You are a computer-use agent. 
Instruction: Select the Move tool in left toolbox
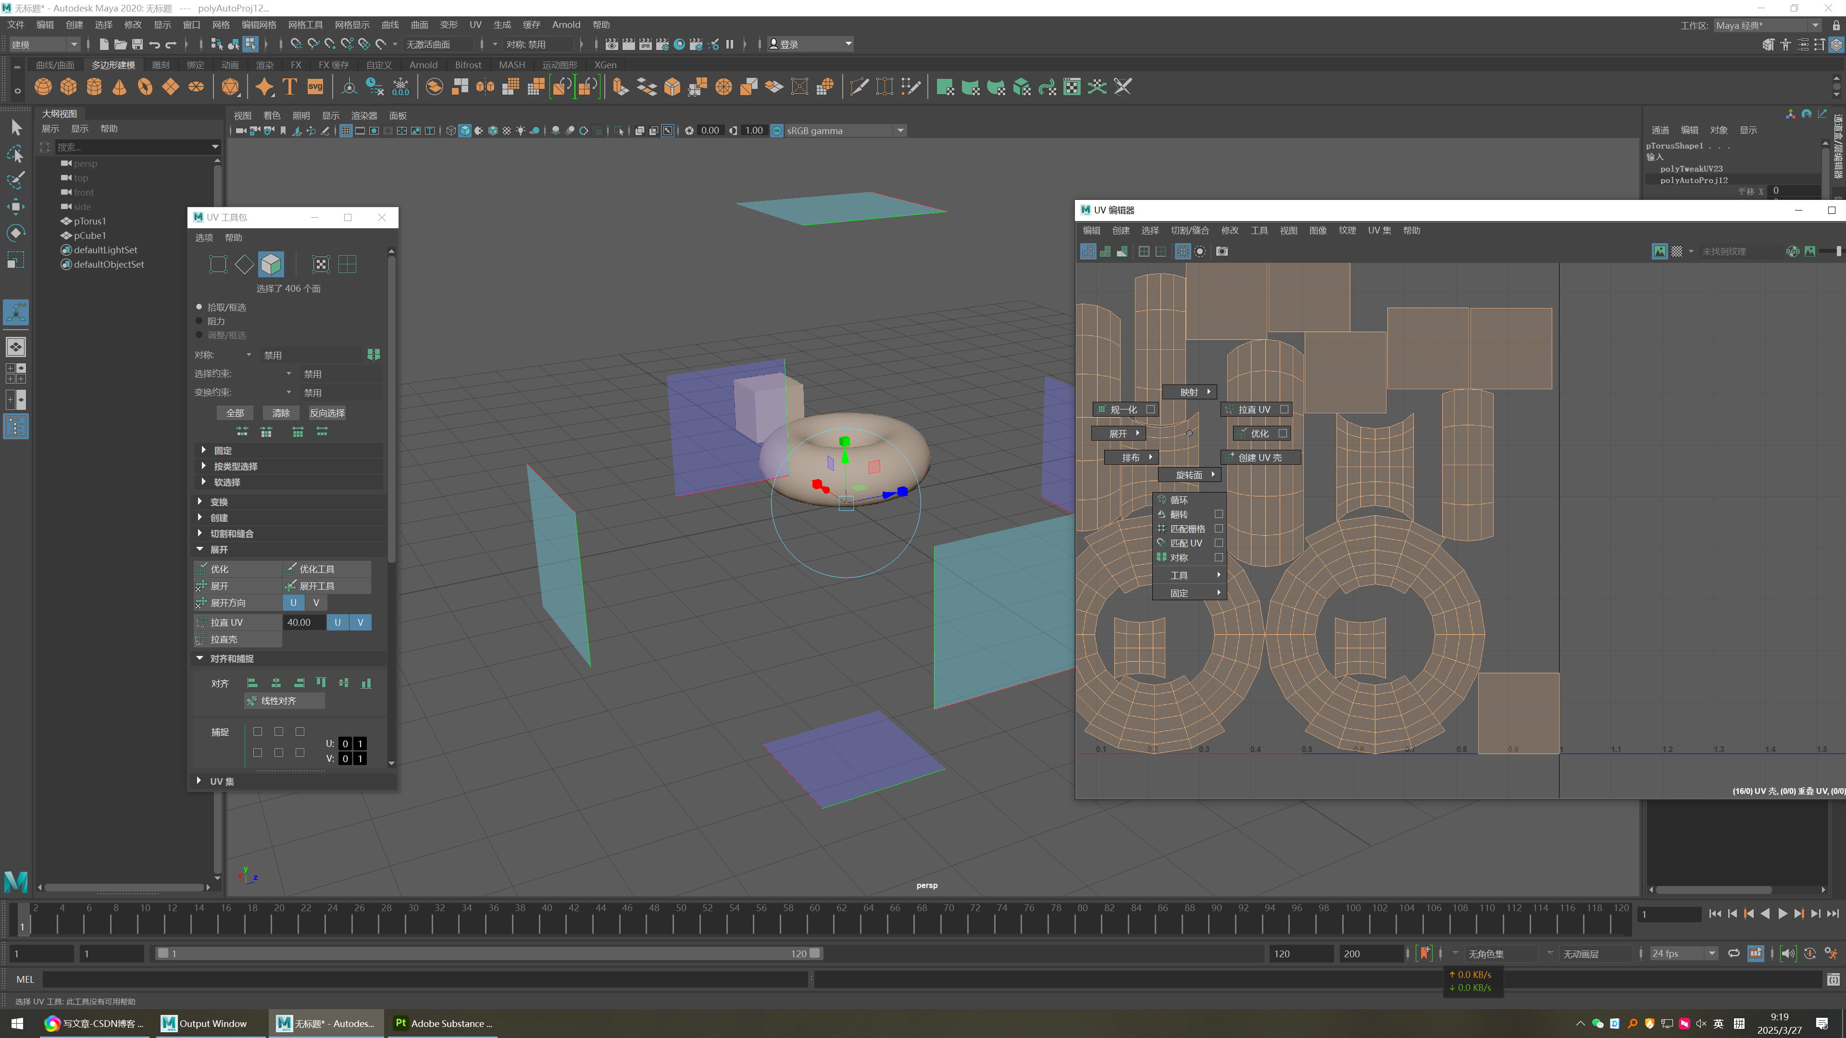pos(16,206)
